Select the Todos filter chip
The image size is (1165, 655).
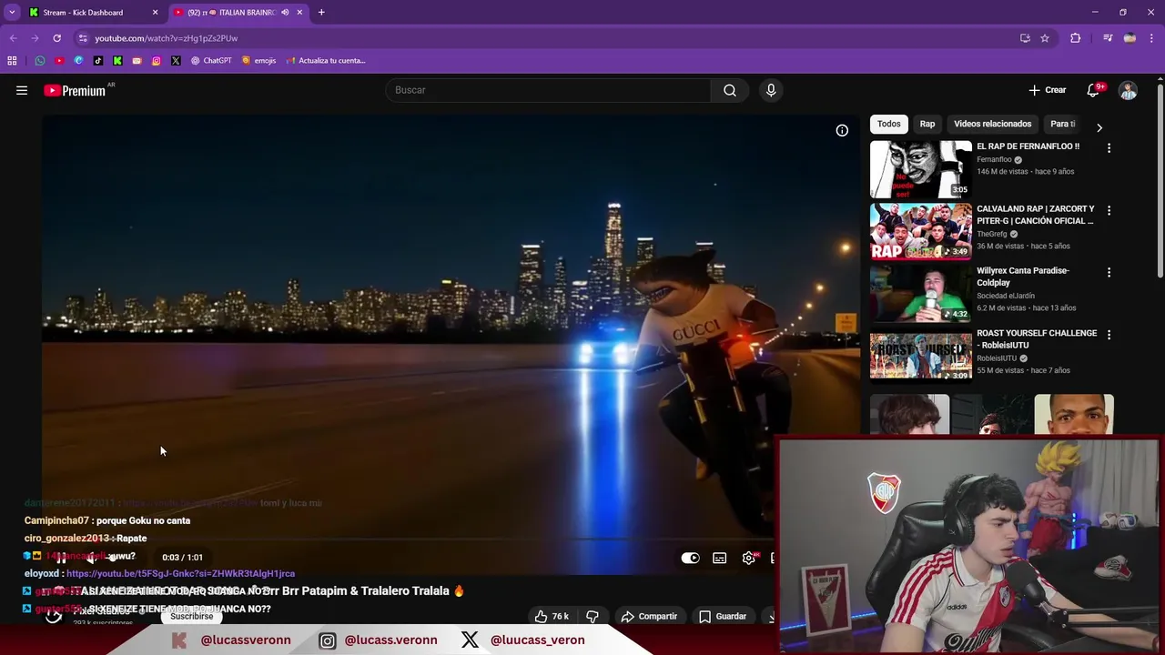click(889, 124)
